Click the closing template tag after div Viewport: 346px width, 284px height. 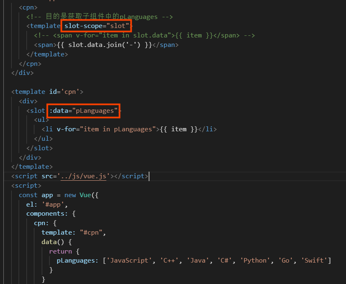pos(32,167)
